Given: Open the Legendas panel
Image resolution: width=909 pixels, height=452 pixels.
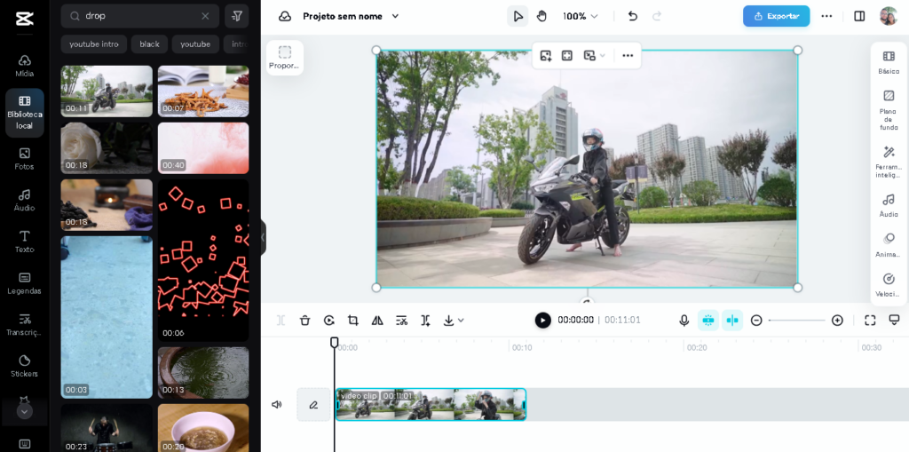Looking at the screenshot, I should (24, 284).
